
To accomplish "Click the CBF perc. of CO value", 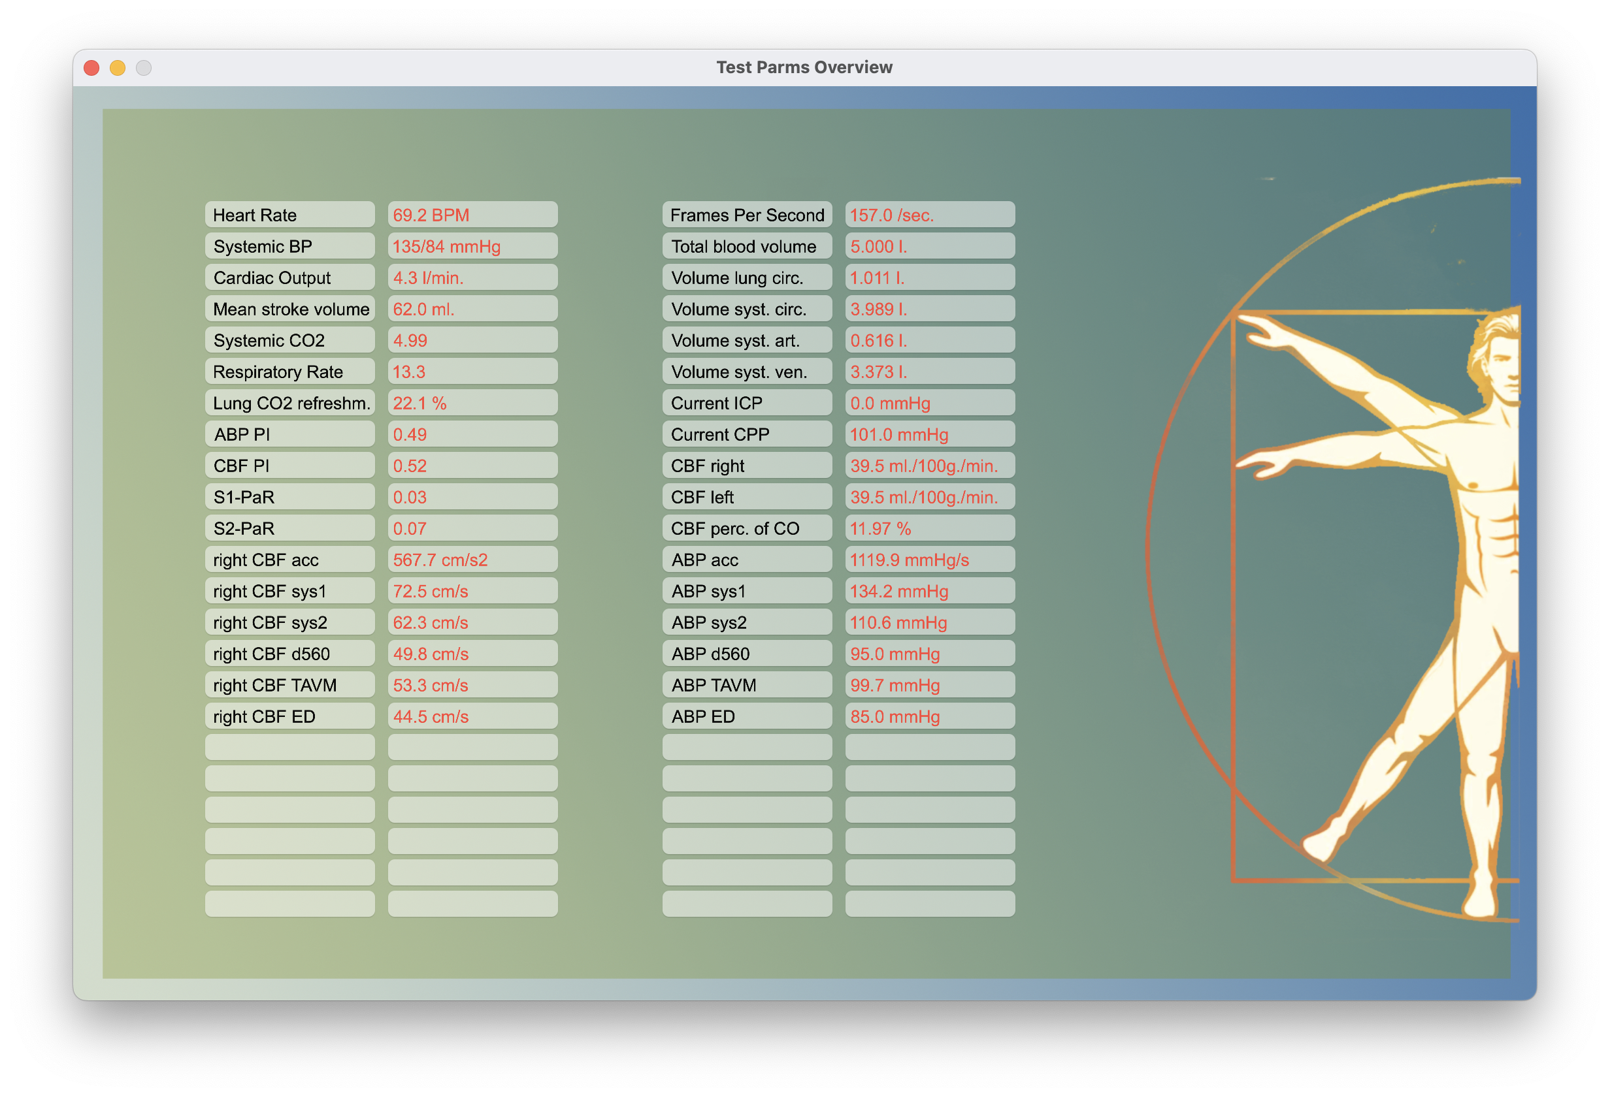I will click(x=930, y=528).
